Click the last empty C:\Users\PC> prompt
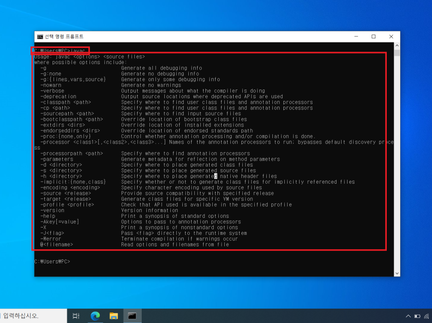Viewport: 432px width, 323px height. coord(52,262)
